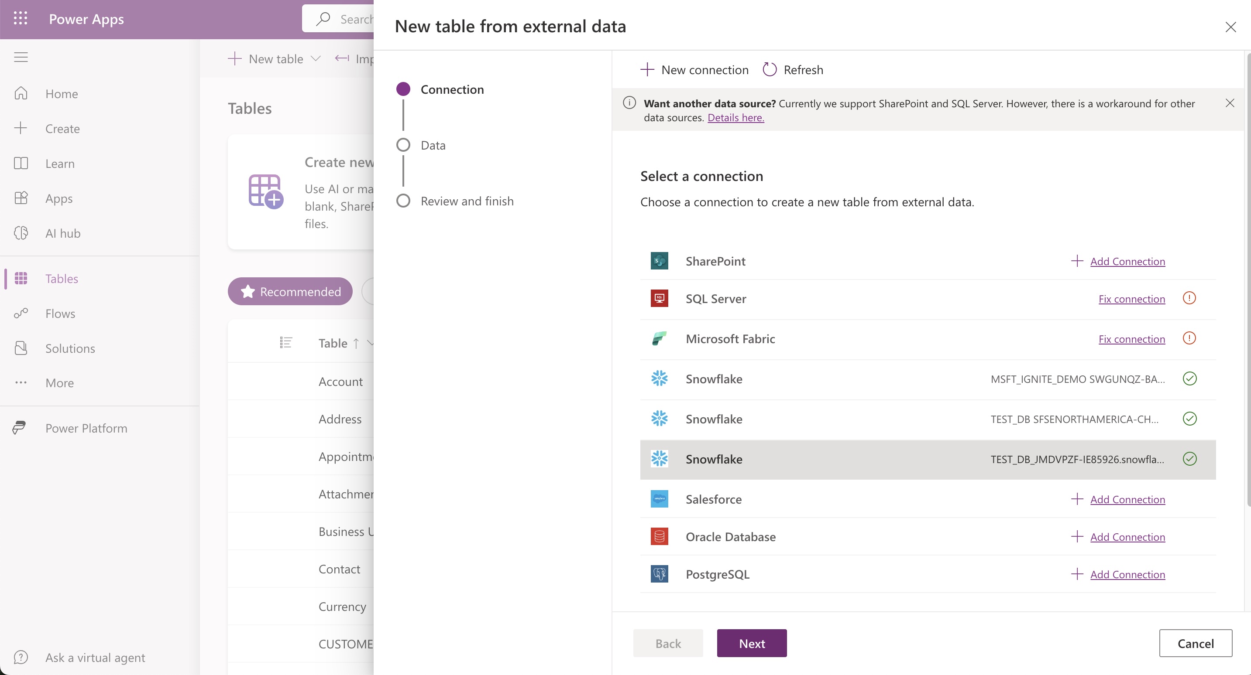Viewport: 1251px width, 675px height.
Task: Click the PostgreSQL elephant icon
Action: coord(659,574)
